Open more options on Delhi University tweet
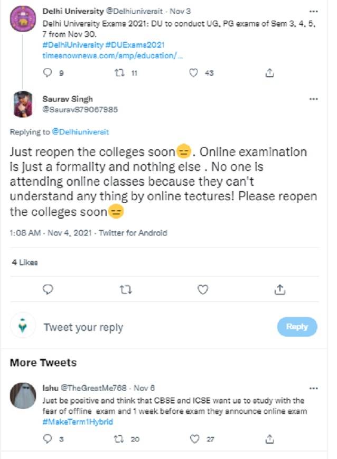 [313, 10]
